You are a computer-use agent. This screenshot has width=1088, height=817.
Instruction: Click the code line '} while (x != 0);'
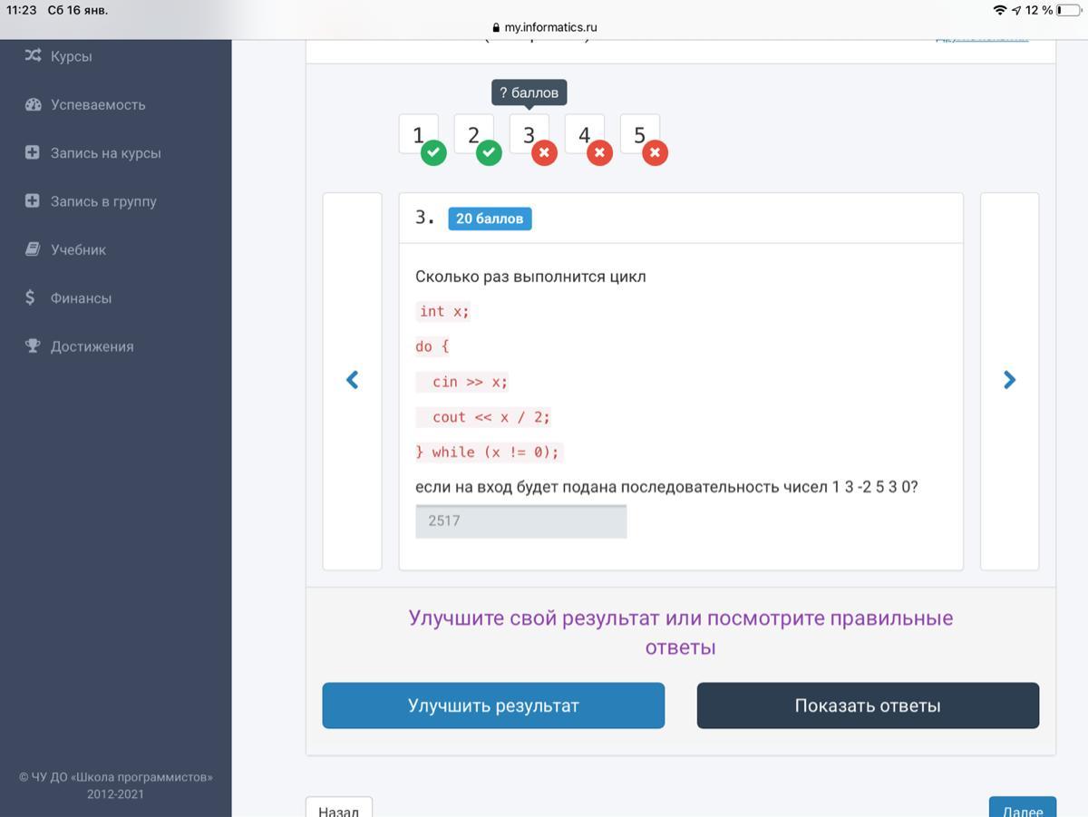tap(489, 452)
